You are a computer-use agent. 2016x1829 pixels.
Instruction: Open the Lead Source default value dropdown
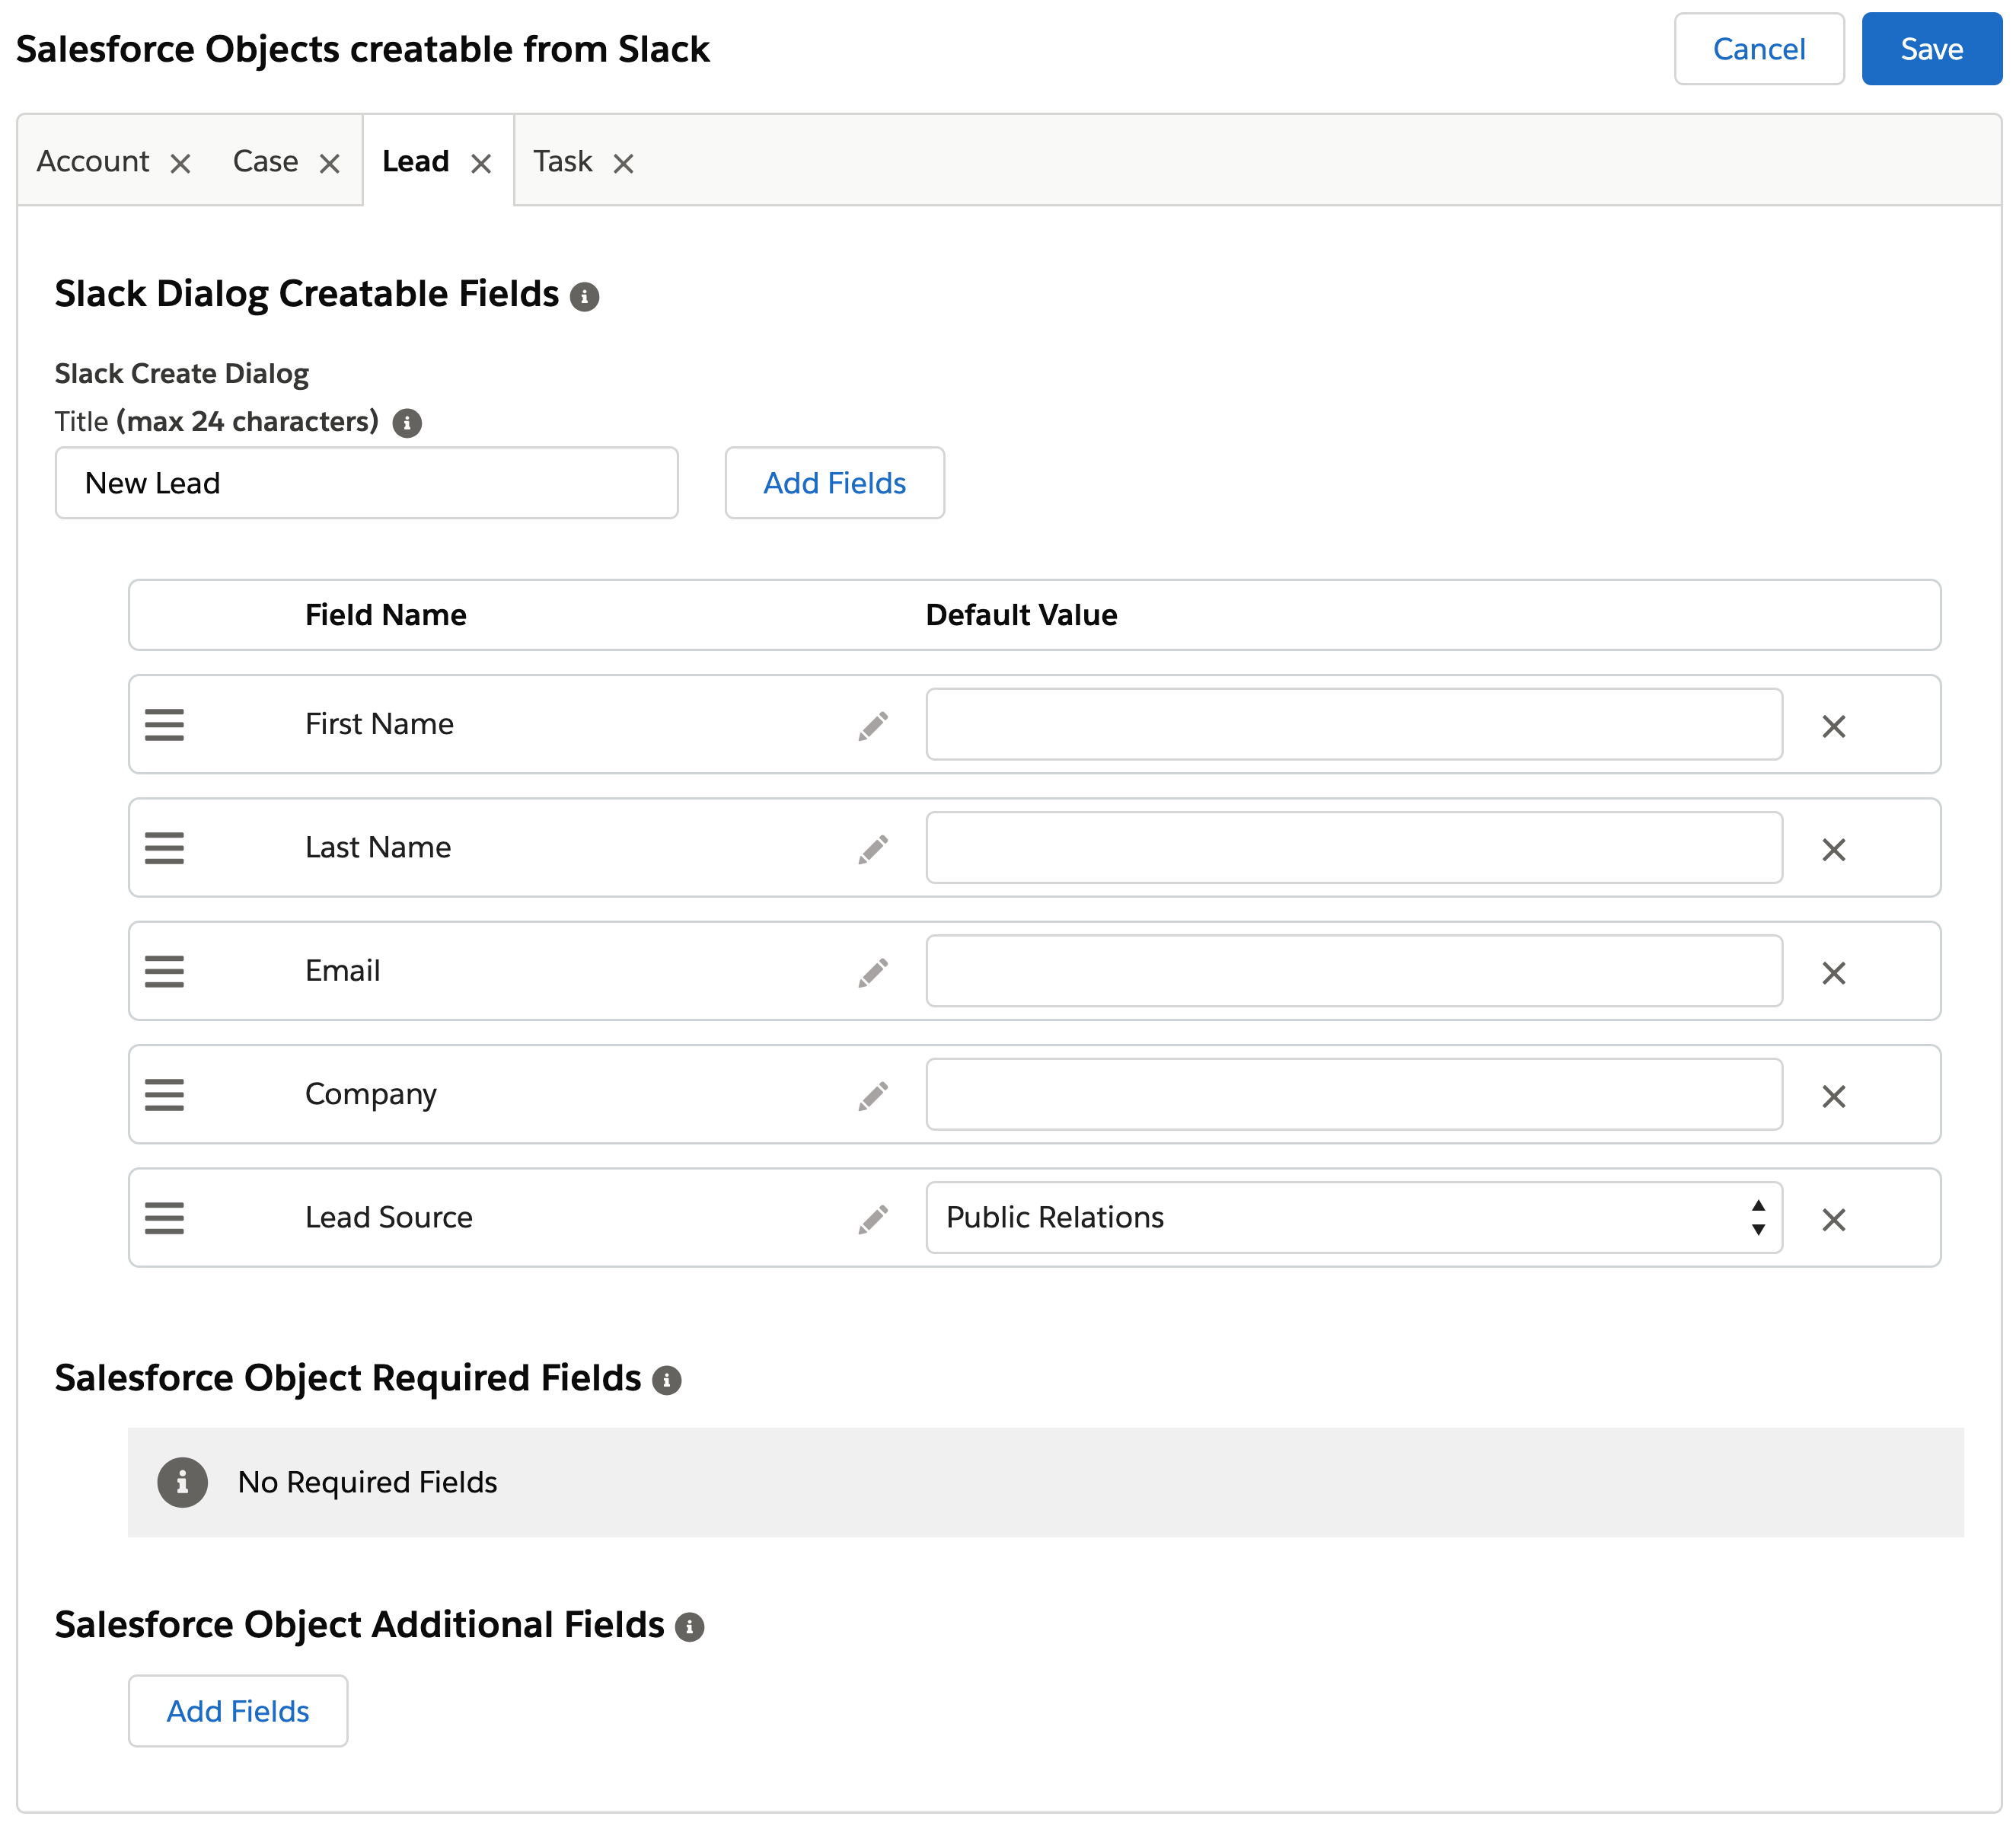click(1353, 1217)
